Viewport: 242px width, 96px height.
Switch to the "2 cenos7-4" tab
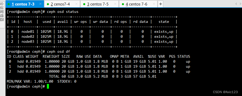62,4
